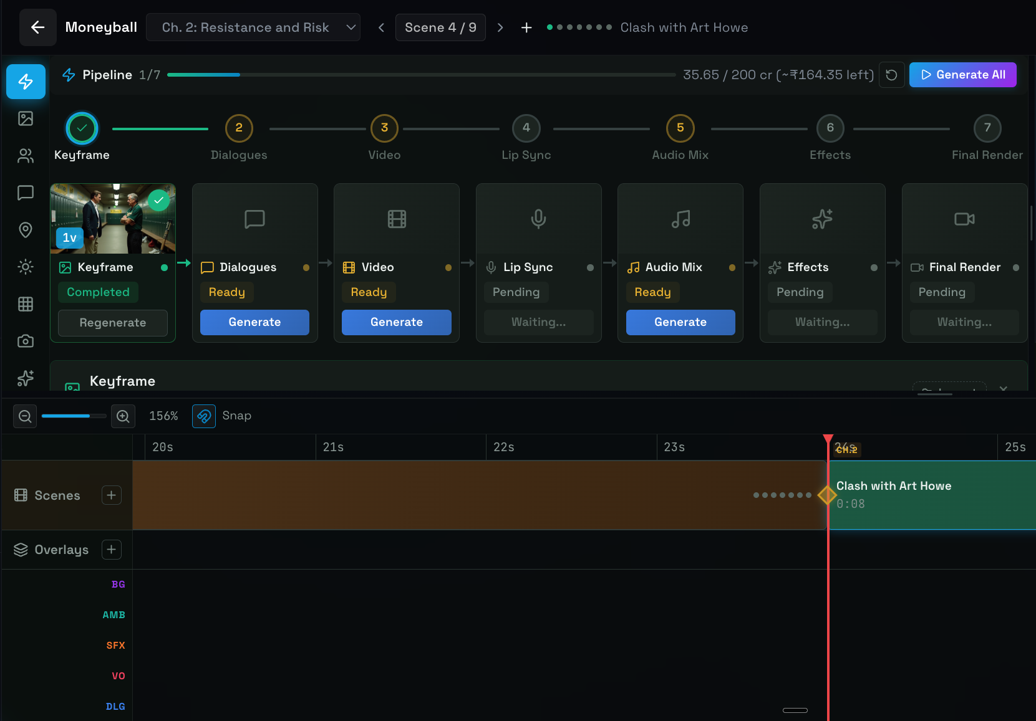Open the Pipeline lightning sidebar tab
1036x721 pixels.
26,82
